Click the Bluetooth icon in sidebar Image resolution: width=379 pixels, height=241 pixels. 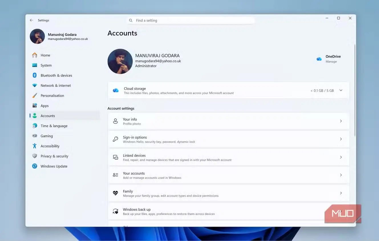(x=35, y=75)
